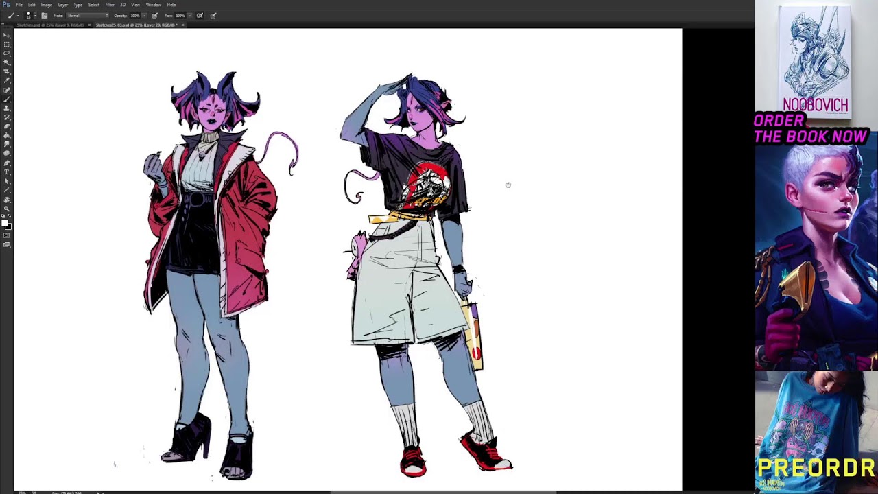Click the Opacity value field
This screenshot has width=878, height=494.
135,16
